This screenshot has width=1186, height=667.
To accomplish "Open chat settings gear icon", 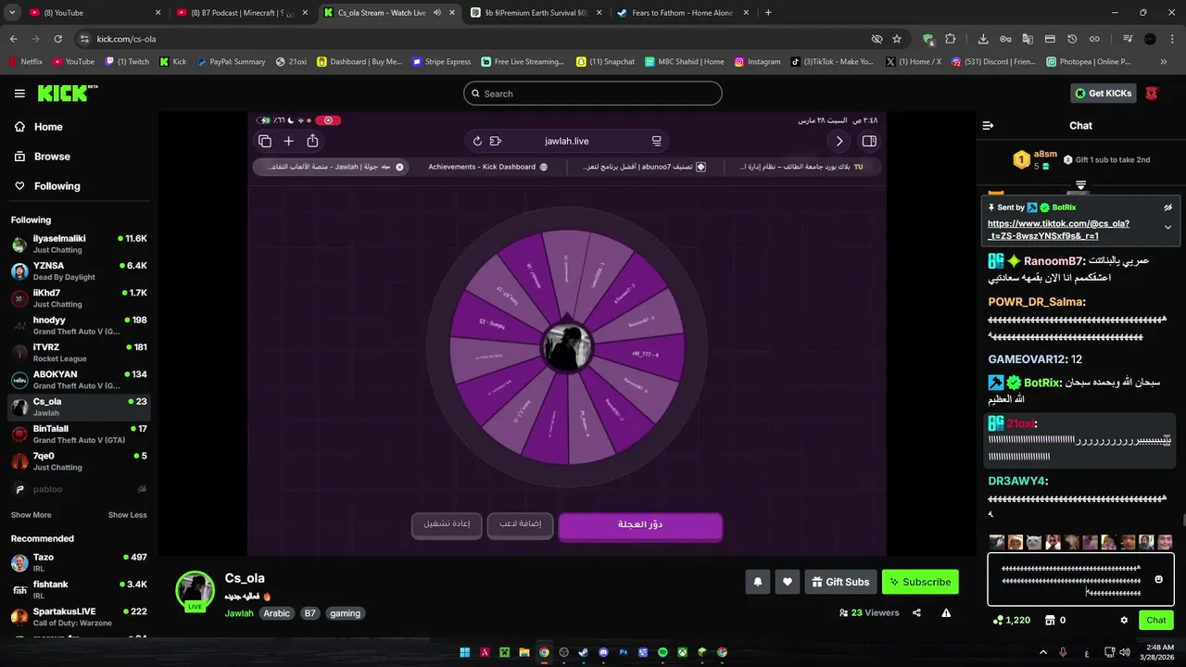I will (x=1124, y=621).
